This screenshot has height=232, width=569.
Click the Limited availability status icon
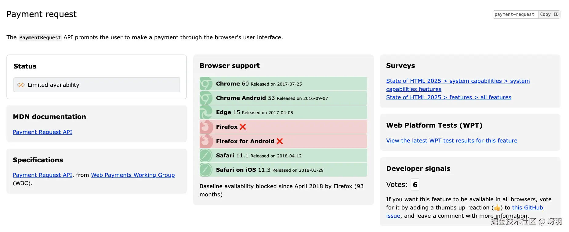pyautogui.click(x=21, y=85)
